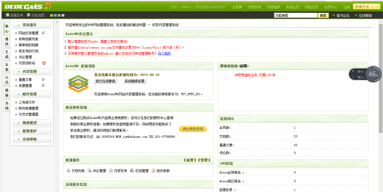Screen dimensions: 383x192
Task: Click the 隐藏菜单 hide menu icon
Action: click(x=8, y=15)
